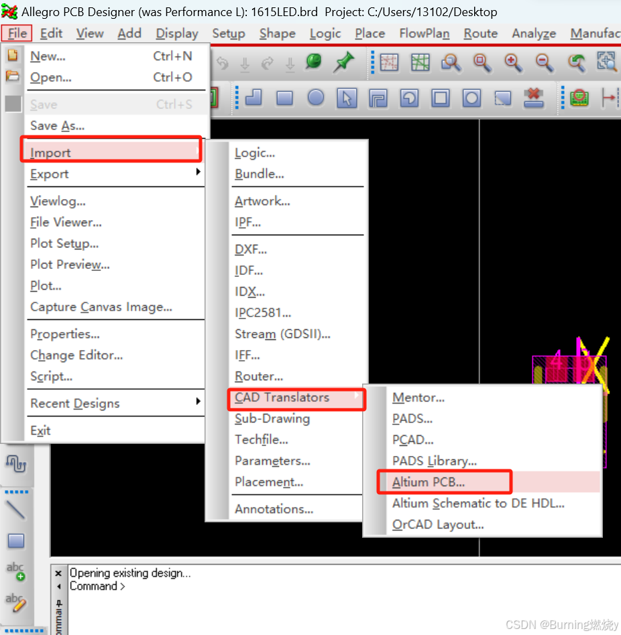Click the Zoom Out minus magnifier
This screenshot has height=635, width=621.
[545, 63]
